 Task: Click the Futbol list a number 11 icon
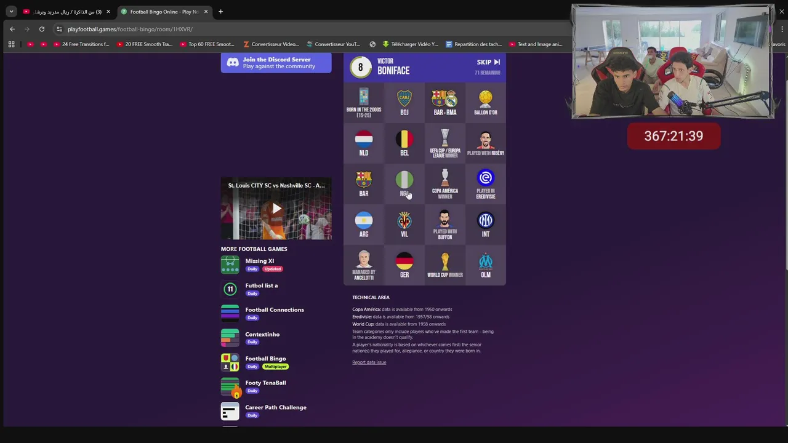tap(230, 289)
